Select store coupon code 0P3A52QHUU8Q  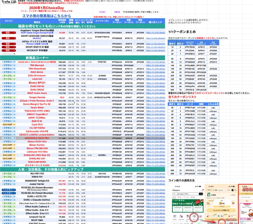102,33
